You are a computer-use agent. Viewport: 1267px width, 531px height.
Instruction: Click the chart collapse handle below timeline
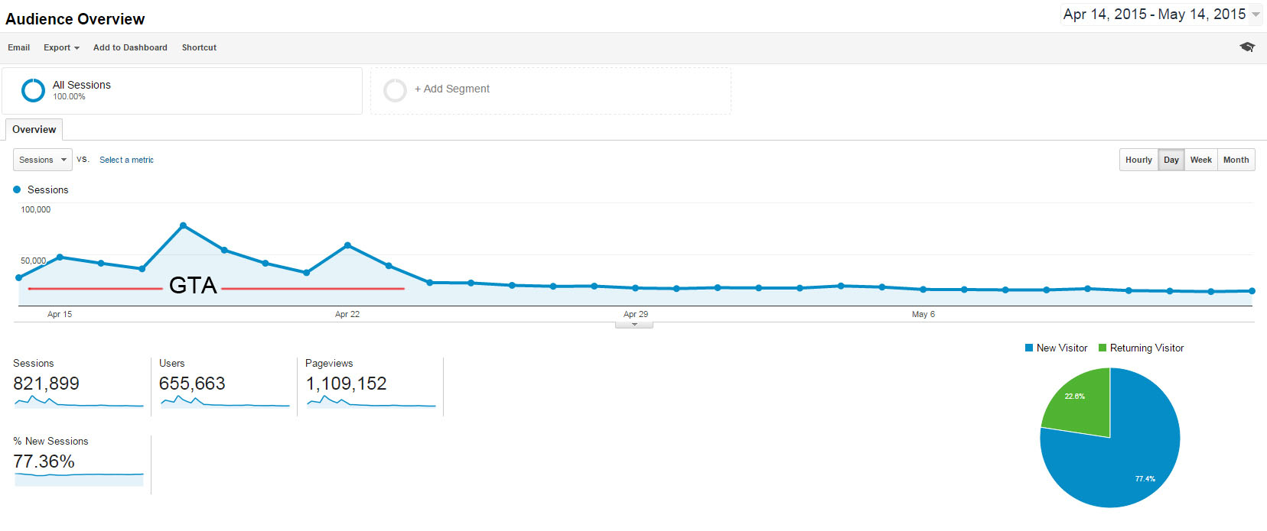click(x=634, y=325)
